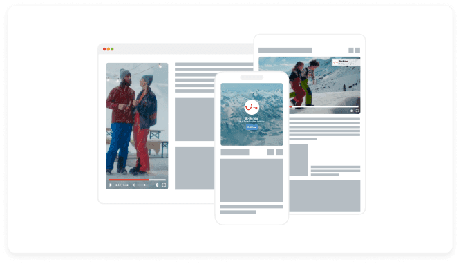
Task: Click the TUI overlay card on tablet video
Action: pyautogui.click(x=346, y=62)
